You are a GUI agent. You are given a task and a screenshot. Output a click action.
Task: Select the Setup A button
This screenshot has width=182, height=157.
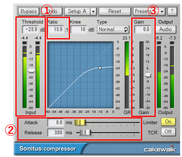click(77, 11)
